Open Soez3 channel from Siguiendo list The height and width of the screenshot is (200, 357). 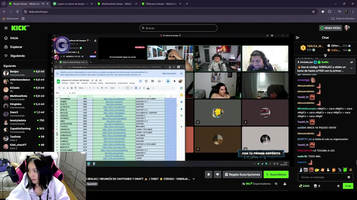24,114
